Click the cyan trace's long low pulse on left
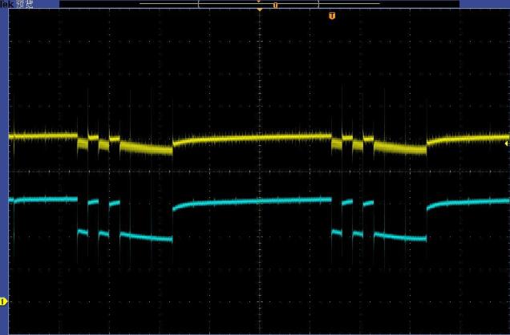Screen dimensions: 510x335 (x=146, y=236)
